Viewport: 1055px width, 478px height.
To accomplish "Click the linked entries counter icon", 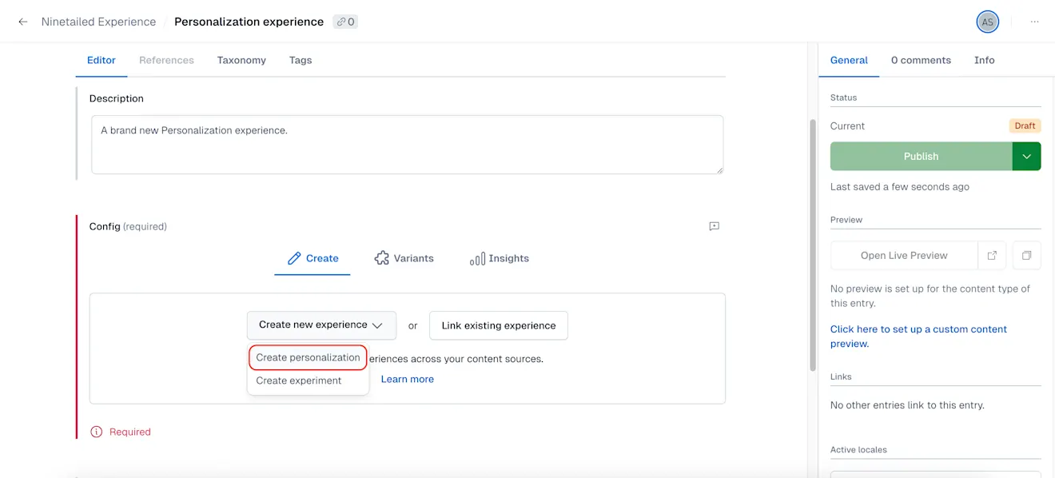I will tap(344, 22).
